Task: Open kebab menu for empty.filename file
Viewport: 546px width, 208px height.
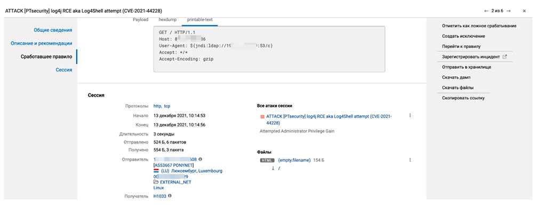Action: point(410,160)
